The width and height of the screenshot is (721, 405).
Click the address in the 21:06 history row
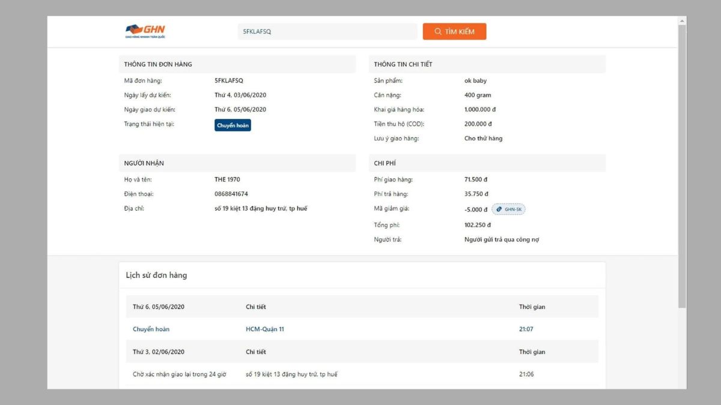[x=291, y=374]
